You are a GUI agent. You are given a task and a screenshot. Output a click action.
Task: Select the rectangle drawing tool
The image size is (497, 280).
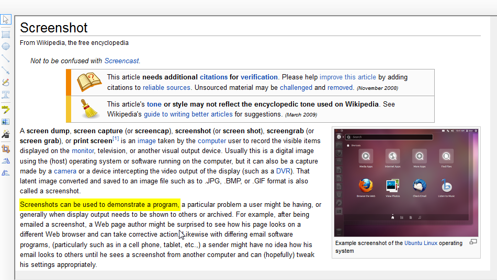point(6,34)
